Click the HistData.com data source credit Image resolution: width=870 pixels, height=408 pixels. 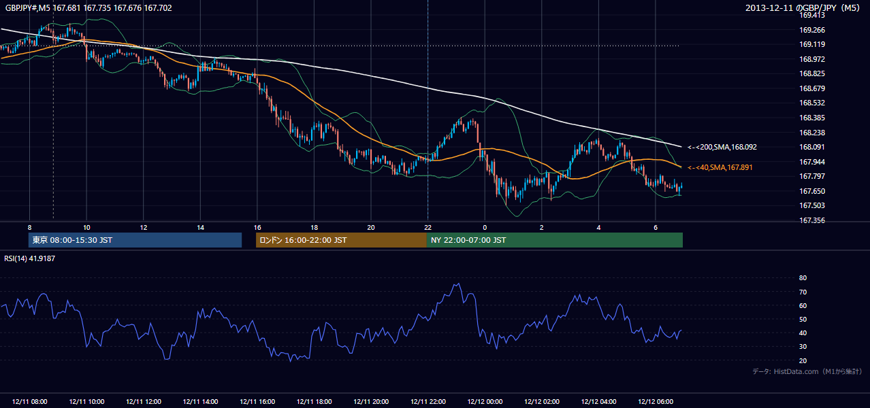click(x=807, y=371)
